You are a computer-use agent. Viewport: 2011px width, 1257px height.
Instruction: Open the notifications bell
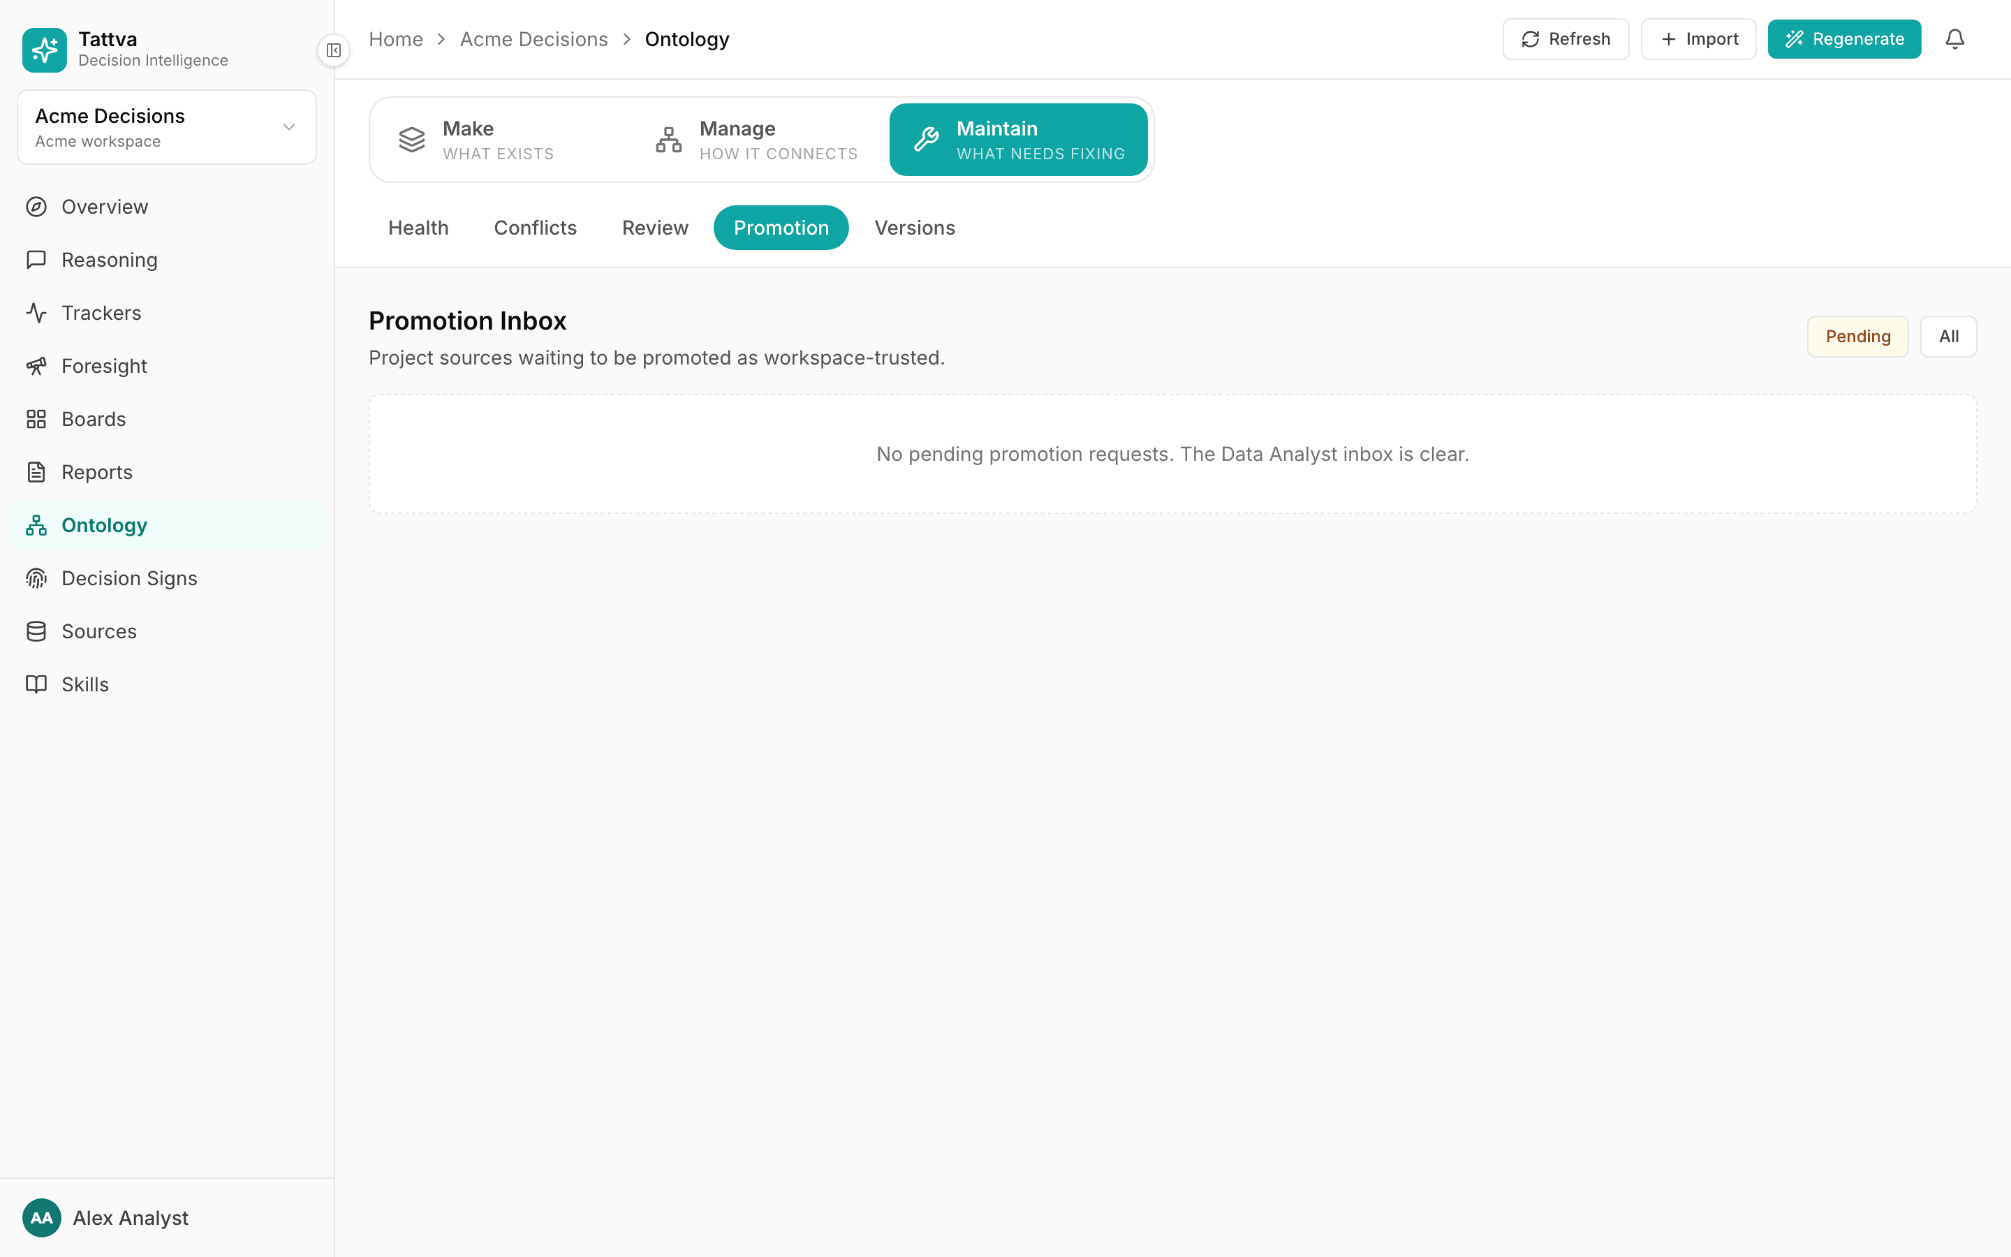[1954, 39]
